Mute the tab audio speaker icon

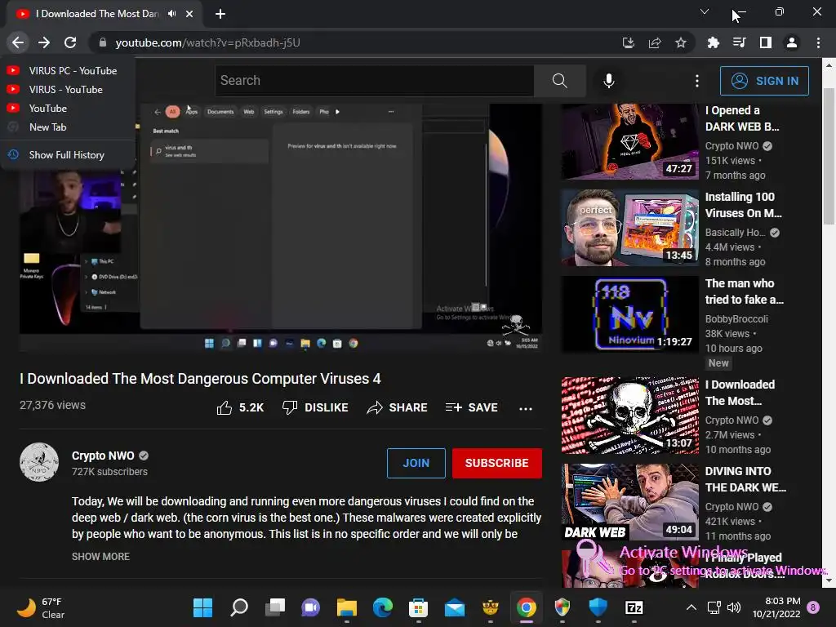(171, 14)
